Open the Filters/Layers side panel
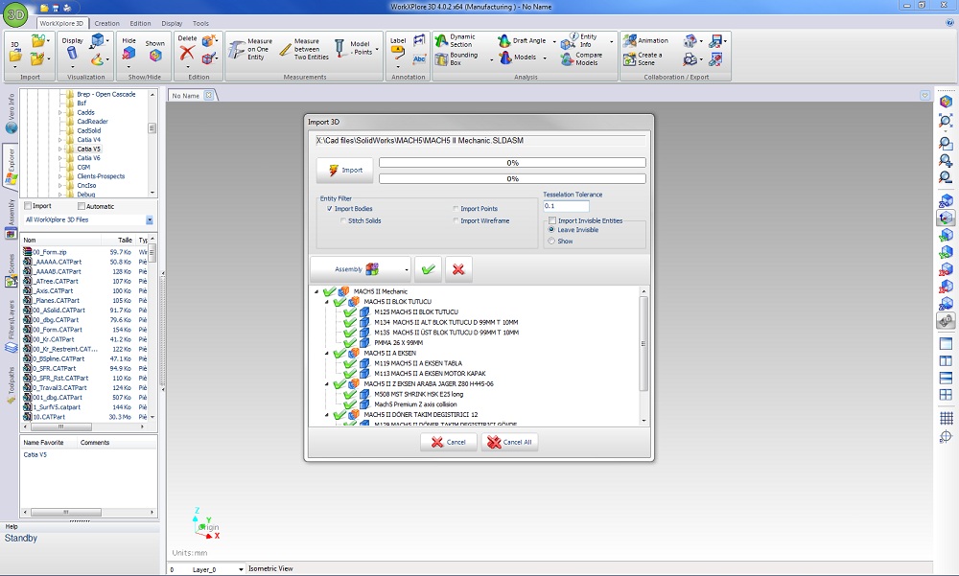This screenshot has height=576, width=959. tap(11, 327)
